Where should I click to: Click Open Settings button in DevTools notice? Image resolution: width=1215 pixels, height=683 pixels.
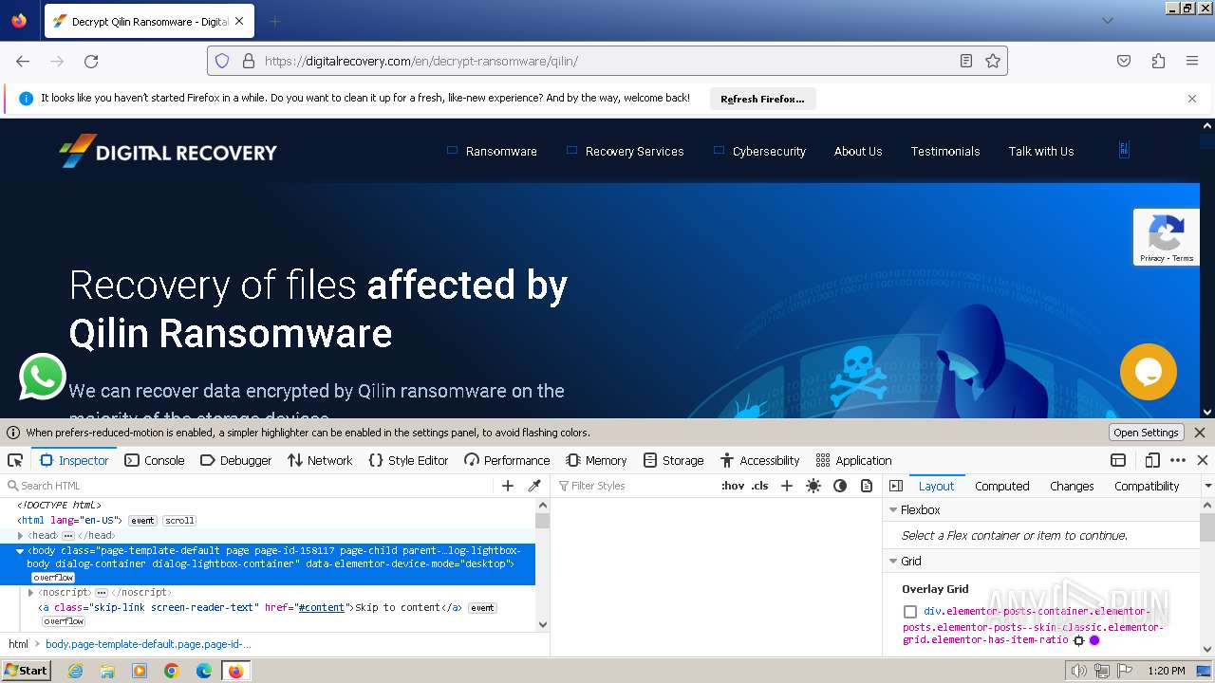[1147, 433]
